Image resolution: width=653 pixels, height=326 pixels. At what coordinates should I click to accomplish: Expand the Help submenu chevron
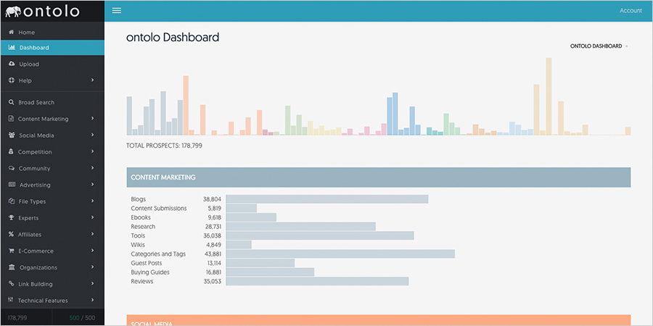point(92,80)
